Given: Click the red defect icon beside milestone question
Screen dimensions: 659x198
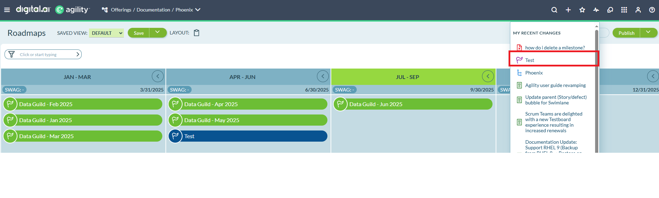Looking at the screenshot, I should click(x=519, y=48).
